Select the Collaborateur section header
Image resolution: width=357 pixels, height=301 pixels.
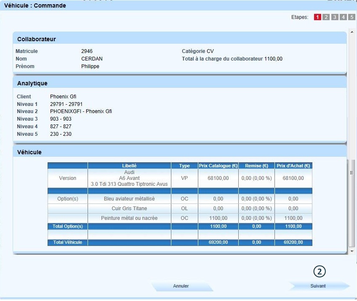pyautogui.click(x=37, y=39)
